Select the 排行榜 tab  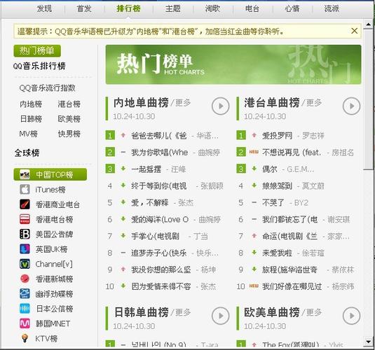coord(128,9)
